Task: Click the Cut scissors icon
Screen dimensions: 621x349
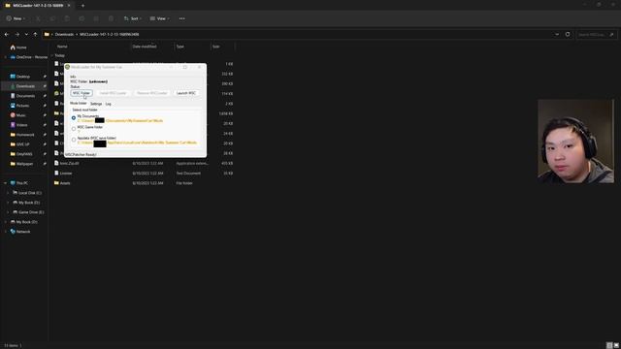Action: click(x=38, y=18)
